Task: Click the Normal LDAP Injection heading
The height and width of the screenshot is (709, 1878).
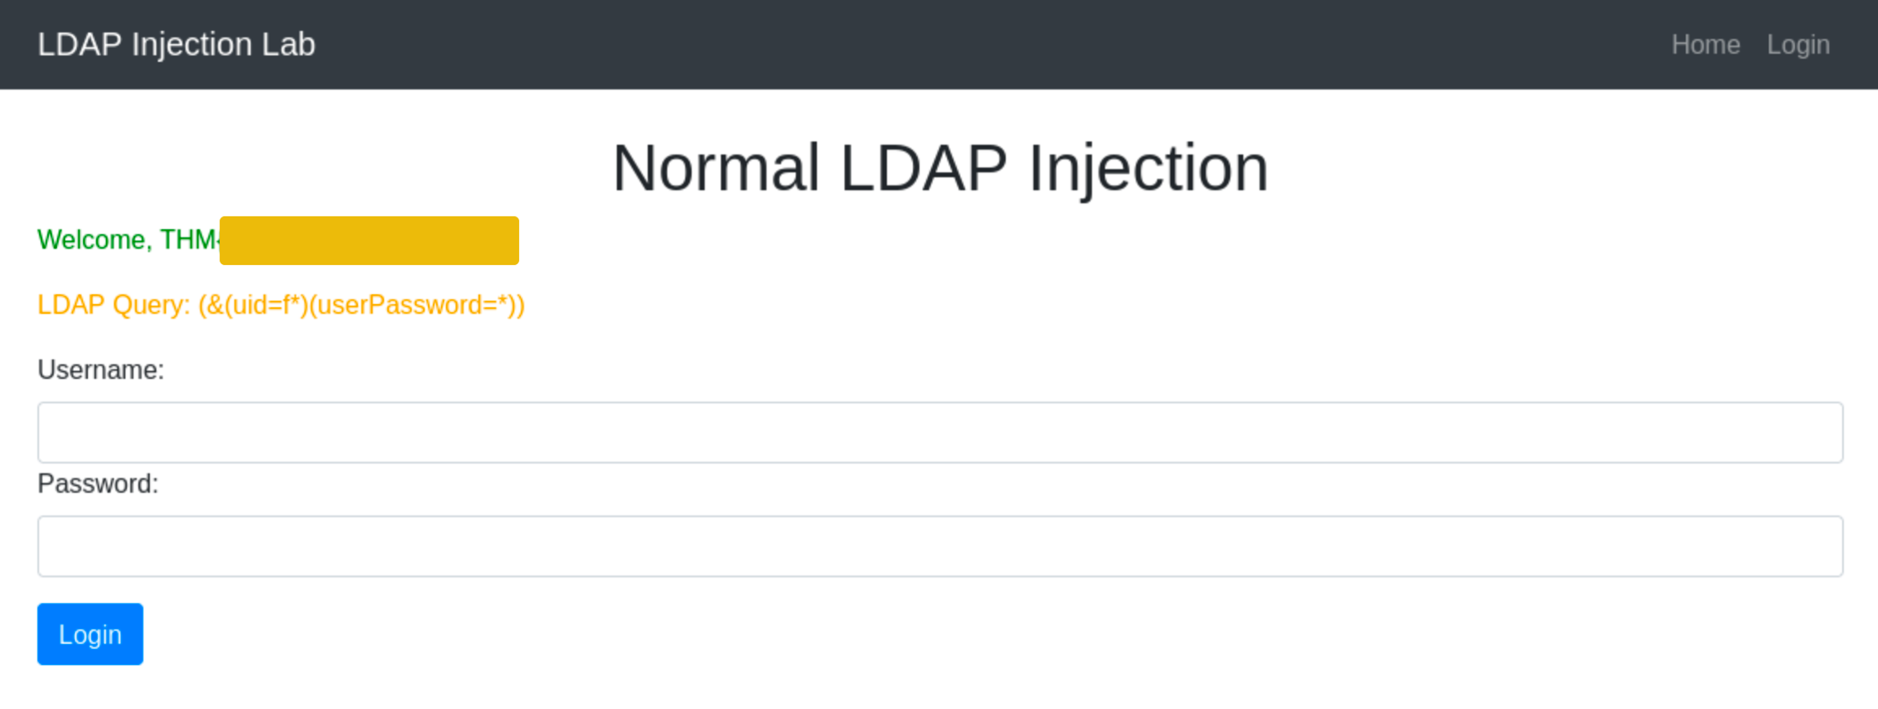Action: [939, 168]
